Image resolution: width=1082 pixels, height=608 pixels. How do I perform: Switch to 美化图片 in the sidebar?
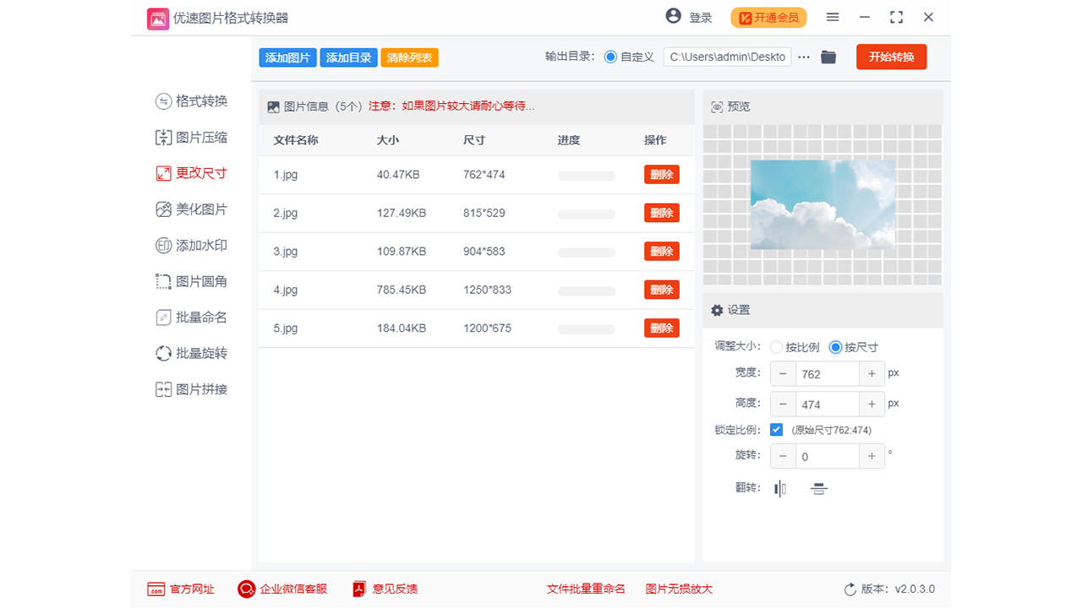pos(191,209)
